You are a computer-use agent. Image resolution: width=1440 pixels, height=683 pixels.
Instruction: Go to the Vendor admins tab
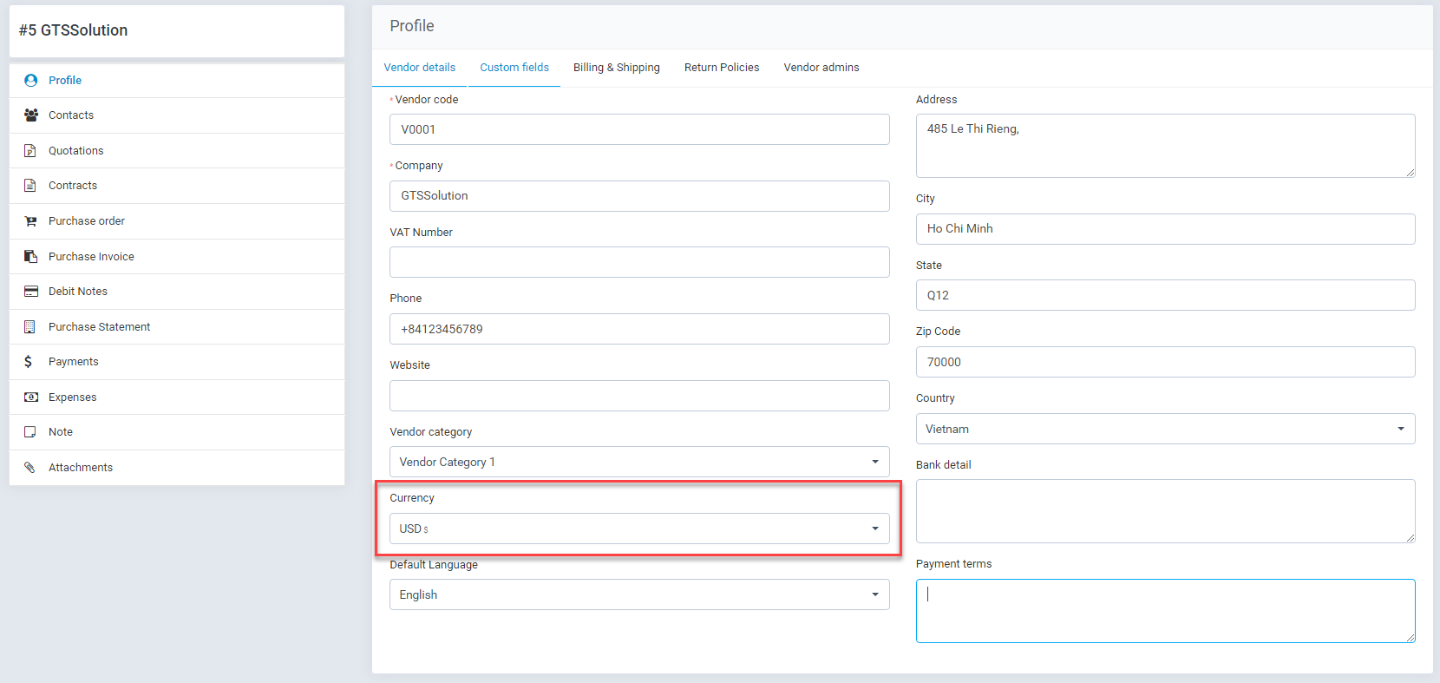(821, 68)
